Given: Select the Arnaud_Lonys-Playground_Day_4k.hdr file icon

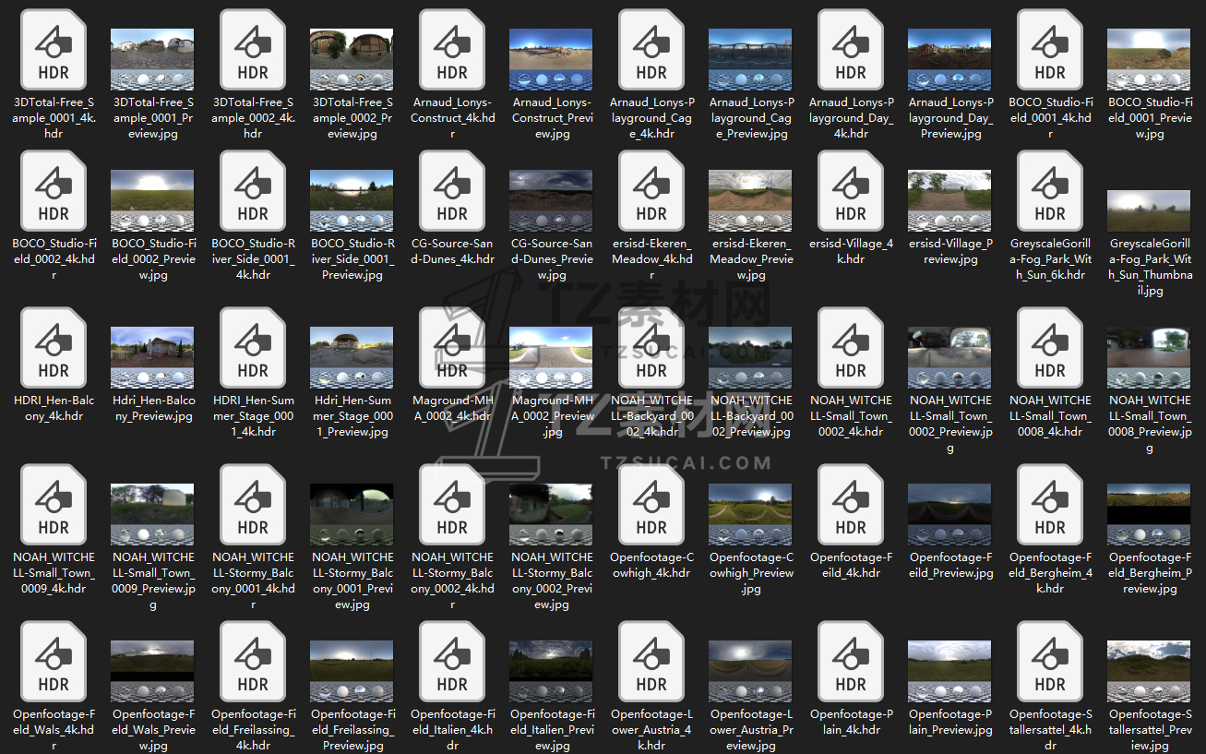Looking at the screenshot, I should pos(851,51).
